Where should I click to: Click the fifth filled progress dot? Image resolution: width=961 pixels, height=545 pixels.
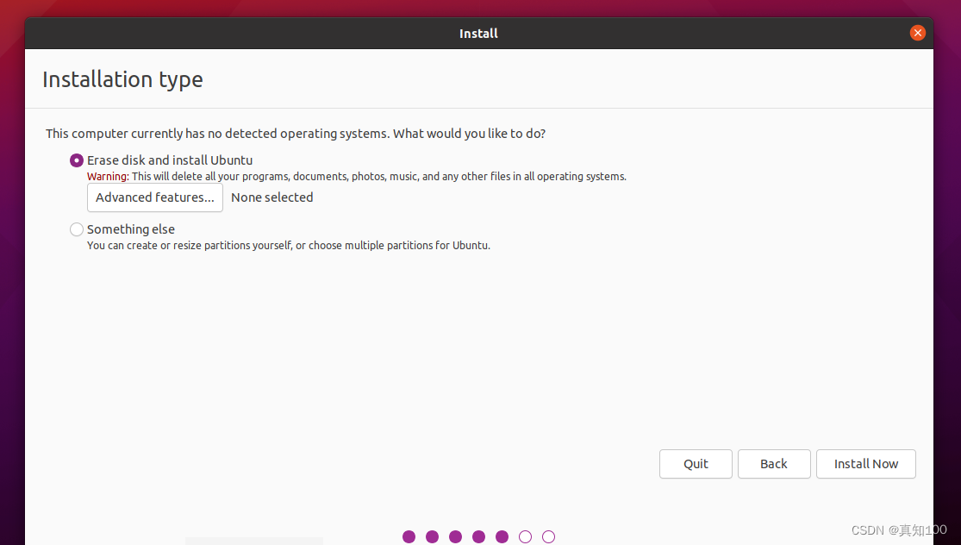[x=502, y=536]
